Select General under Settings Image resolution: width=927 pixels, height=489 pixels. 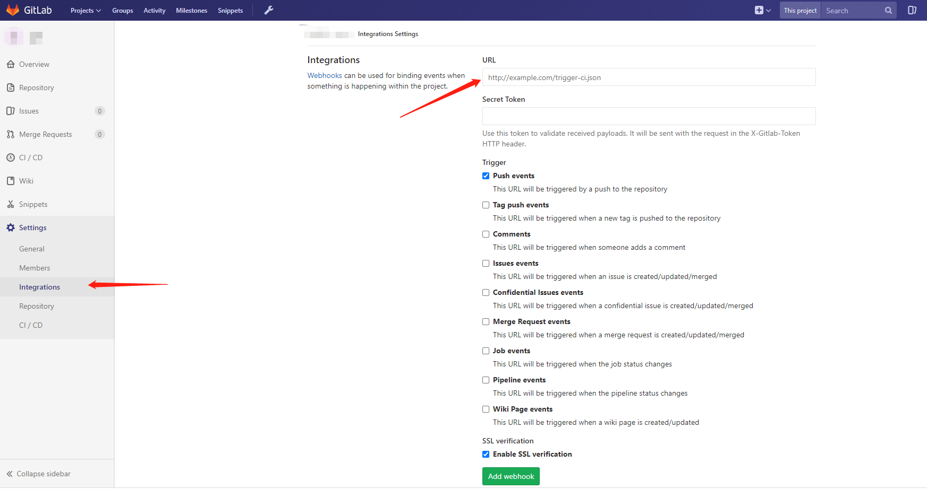(32, 249)
